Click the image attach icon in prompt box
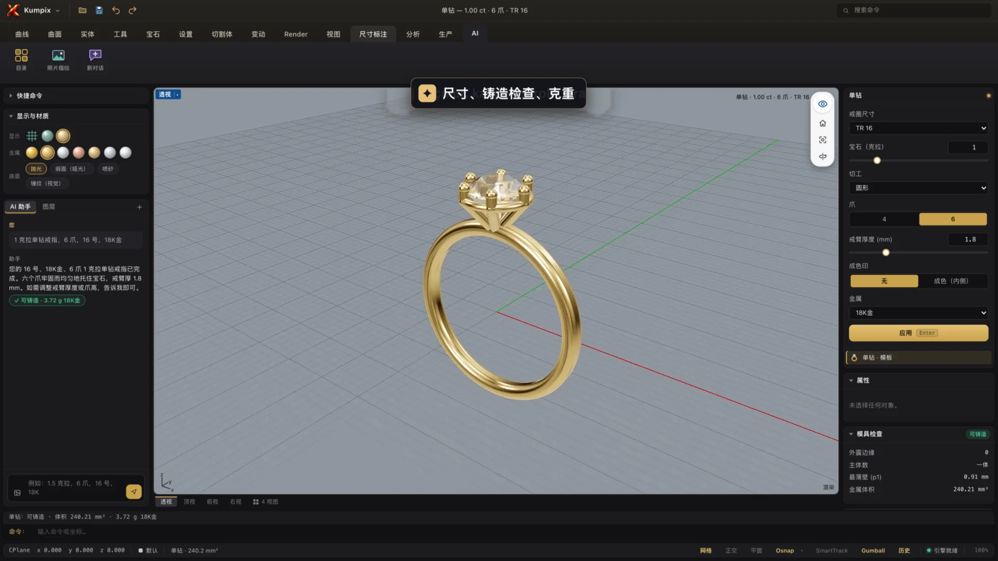The width and height of the screenshot is (998, 561). click(x=17, y=492)
